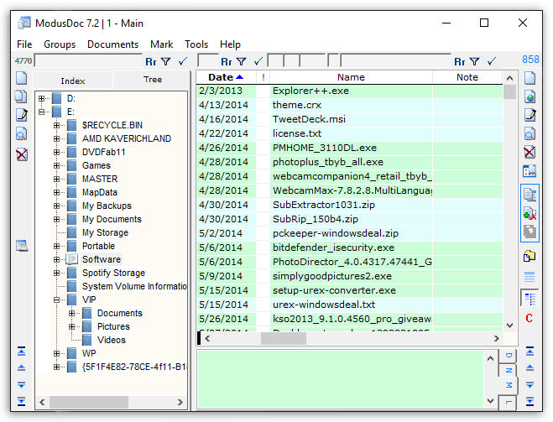Click the delete document red X icon on right
The width and height of the screenshot is (553, 422).
530,153
